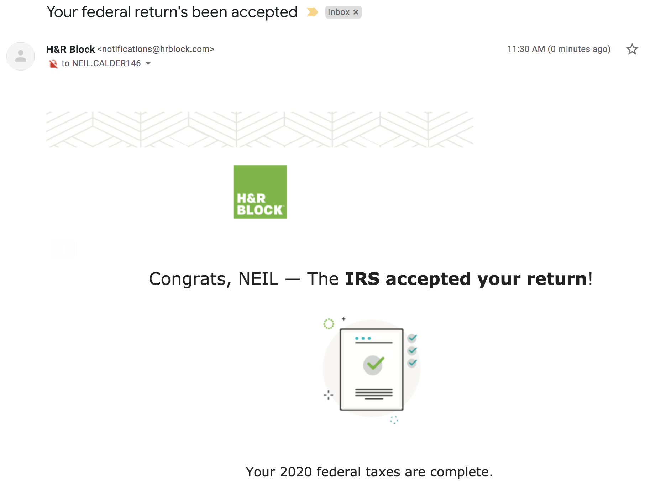This screenshot has height=495, width=650.
Task: Click the email subject line heading
Action: (x=172, y=12)
